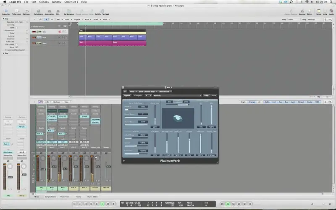This screenshot has width=336, height=210.
Task: Toggle the Aux filter button in Mixer
Action: click(280, 102)
